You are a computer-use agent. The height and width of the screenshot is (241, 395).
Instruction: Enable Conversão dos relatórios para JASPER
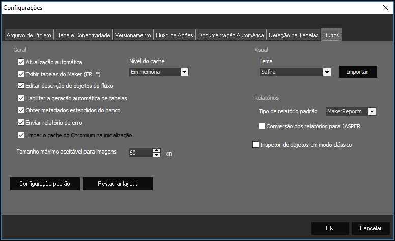point(262,126)
